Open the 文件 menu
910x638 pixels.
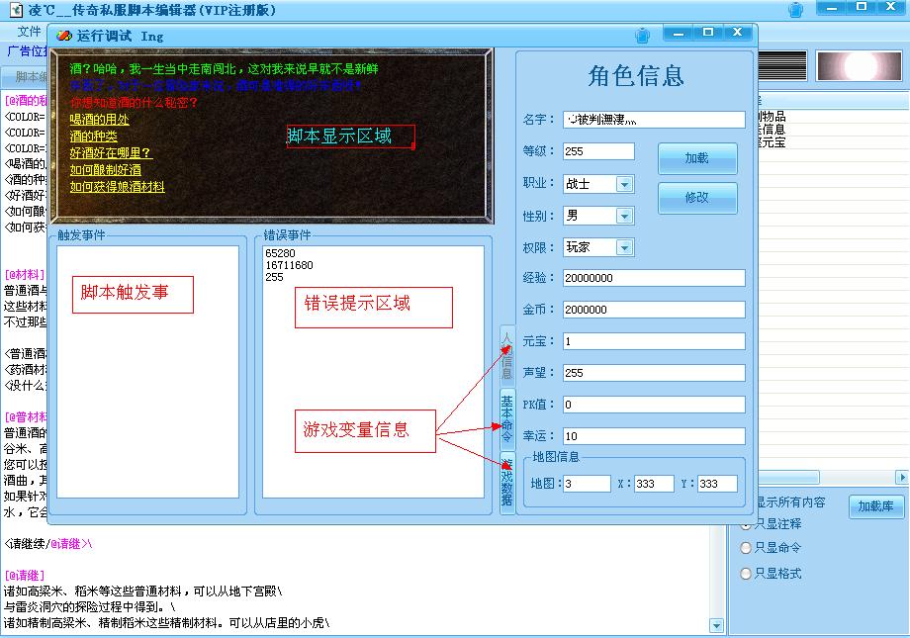(29, 32)
